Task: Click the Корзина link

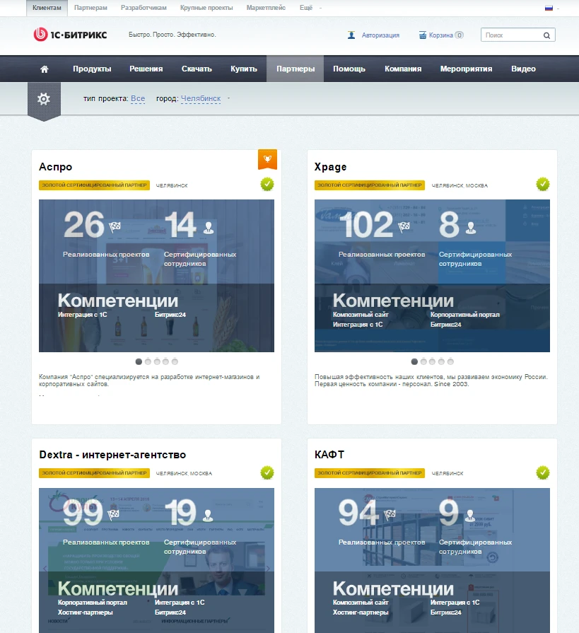Action: click(440, 35)
